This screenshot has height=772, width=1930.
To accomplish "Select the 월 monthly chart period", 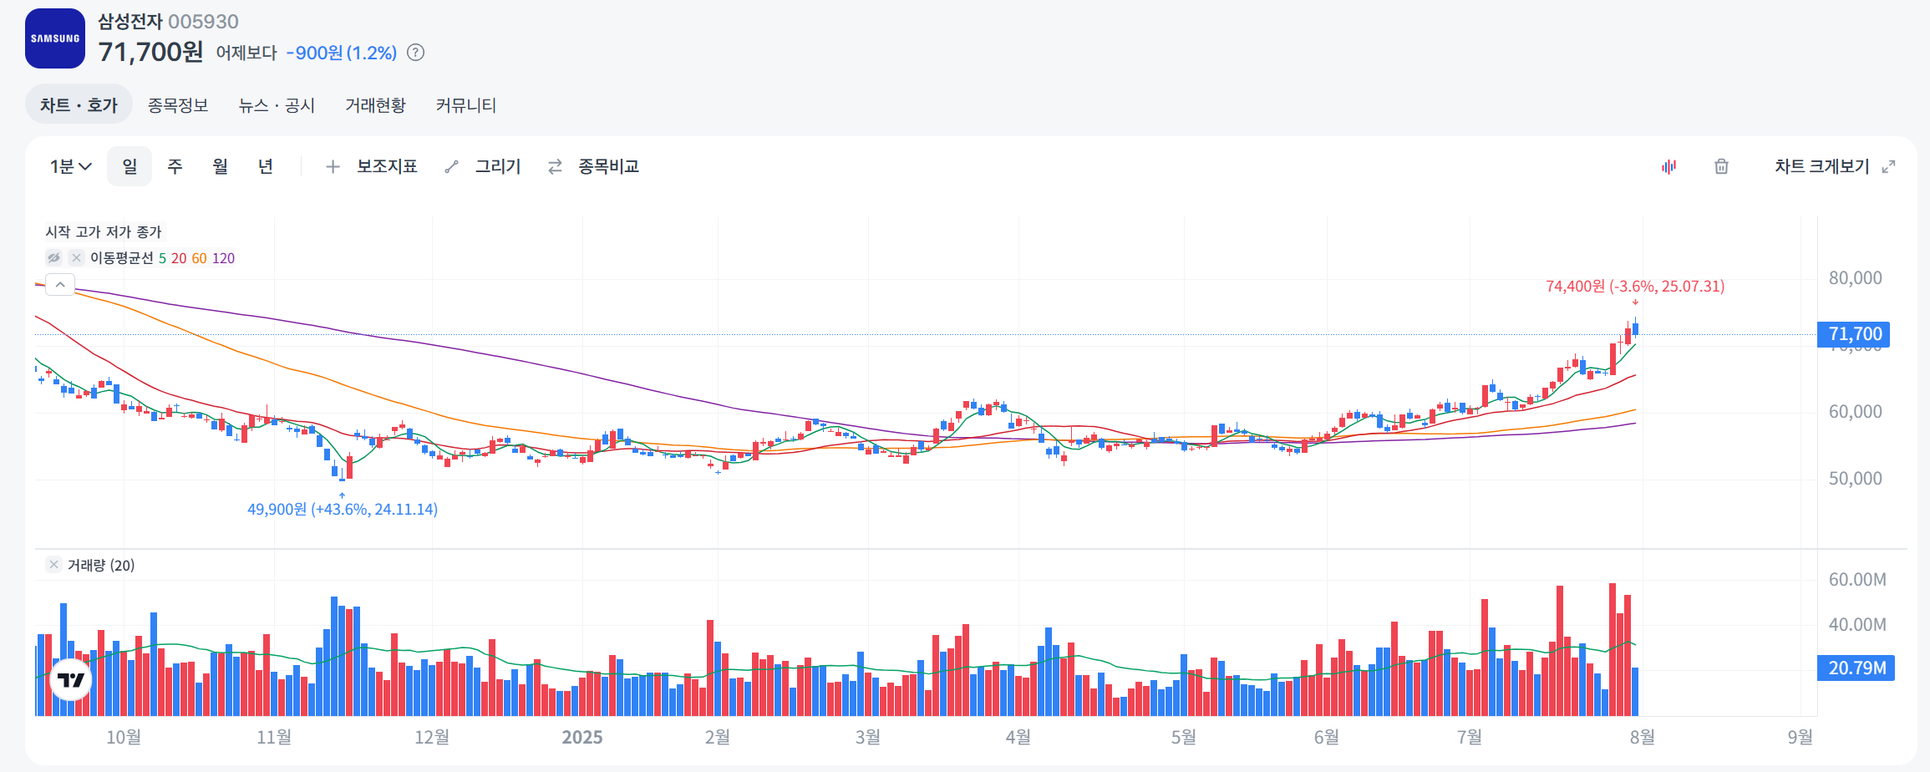I will click(220, 166).
